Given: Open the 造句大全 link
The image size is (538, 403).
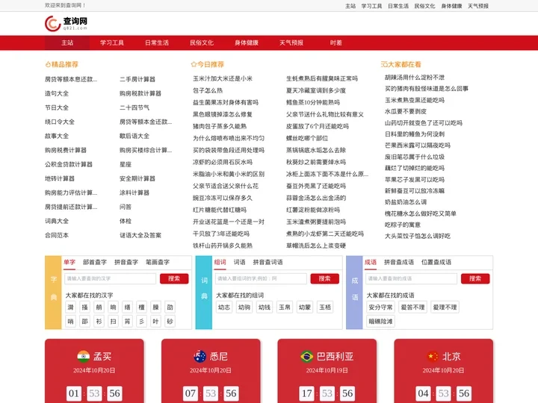Looking at the screenshot, I should 57,93.
